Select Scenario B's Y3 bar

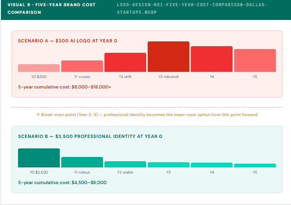click(169, 165)
